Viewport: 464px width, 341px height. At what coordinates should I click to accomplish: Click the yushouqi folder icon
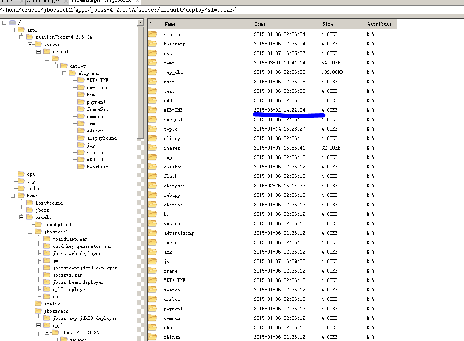pos(153,223)
